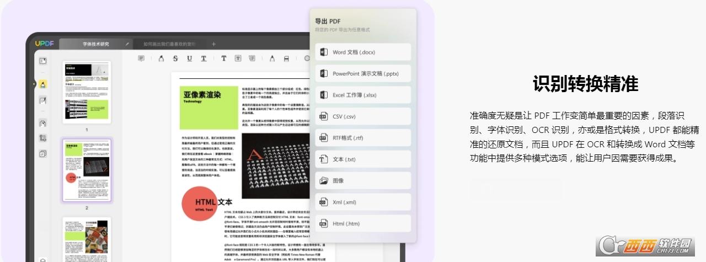Select the highlighted Comment mode sidebar icon

pos(43,84)
